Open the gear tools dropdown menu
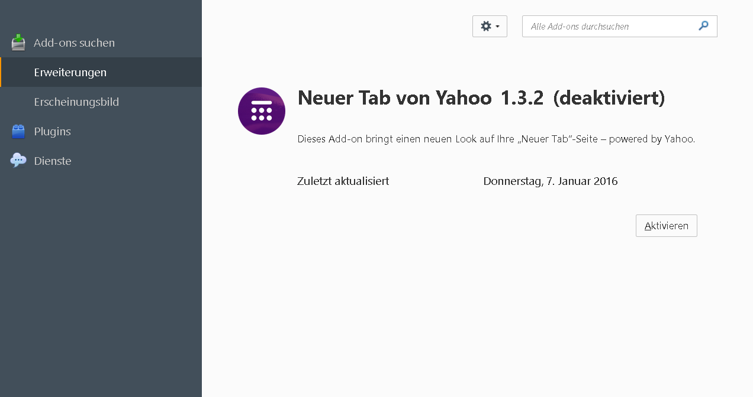Viewport: 753px width, 397px height. (490, 26)
